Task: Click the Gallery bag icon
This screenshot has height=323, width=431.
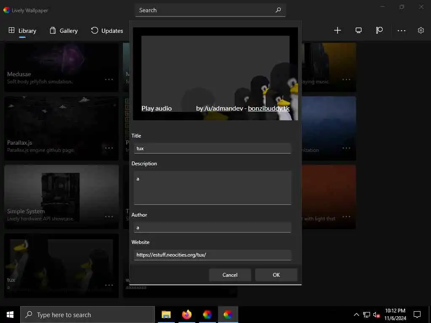Action: [53, 30]
